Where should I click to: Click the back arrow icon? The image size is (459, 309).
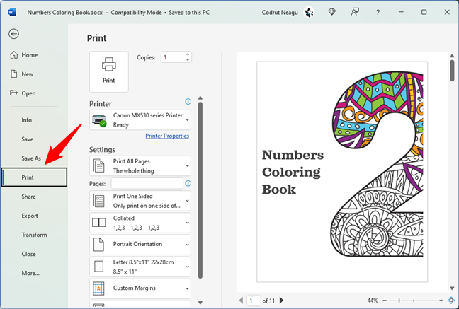point(14,34)
